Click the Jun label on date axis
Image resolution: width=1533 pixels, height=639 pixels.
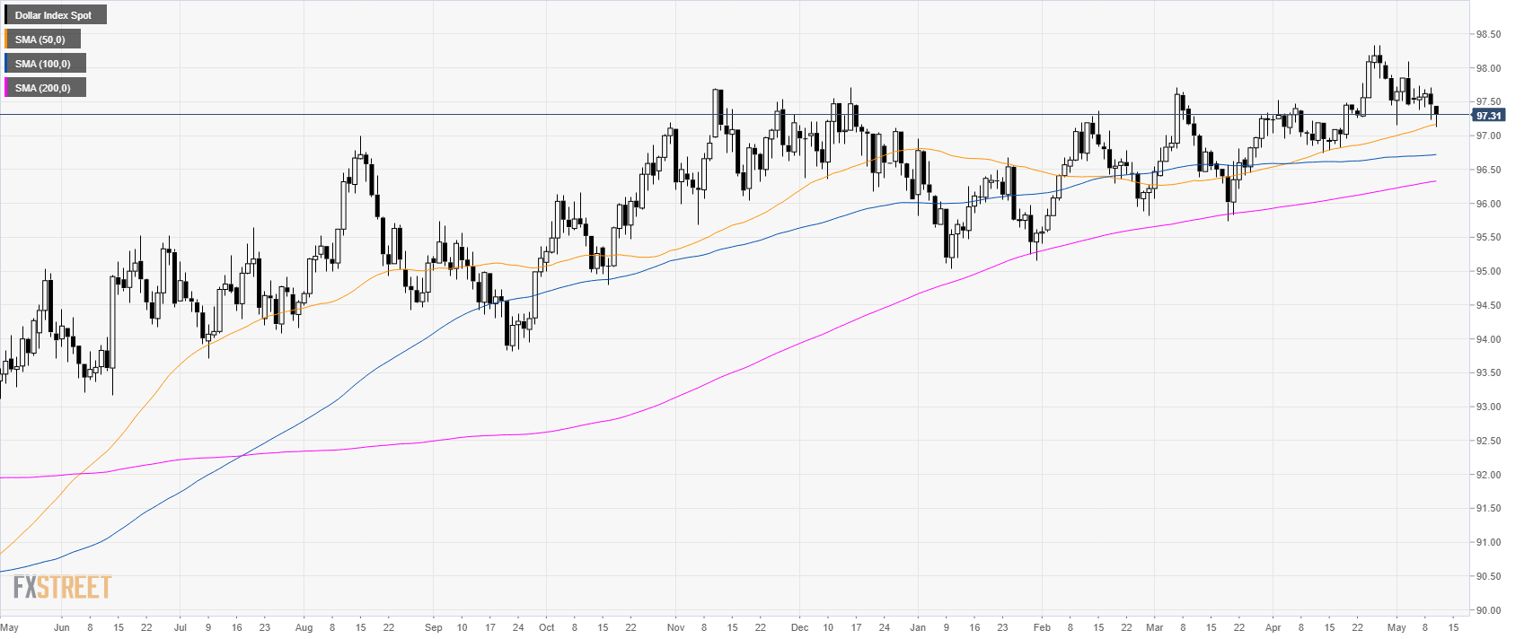tap(62, 627)
